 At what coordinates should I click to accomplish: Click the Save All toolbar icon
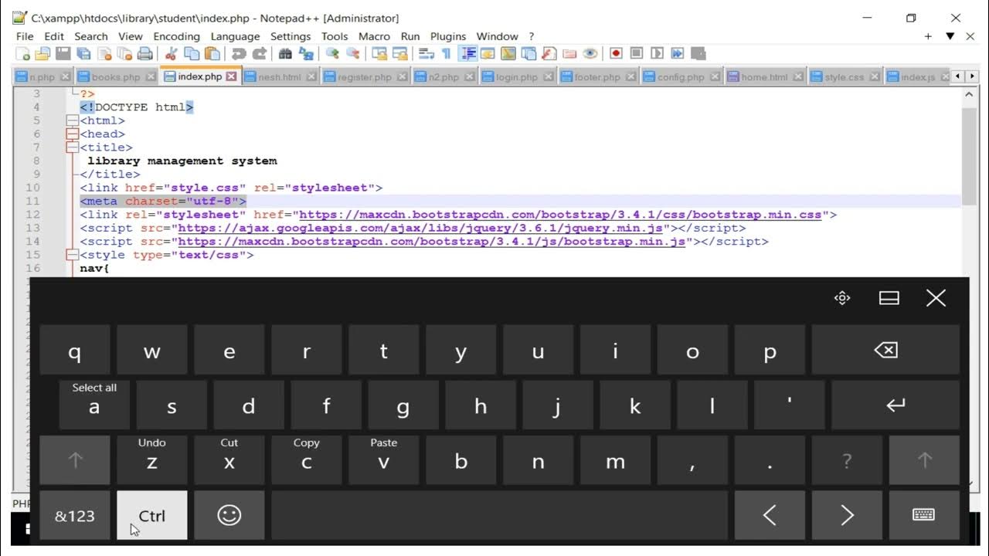tap(83, 53)
